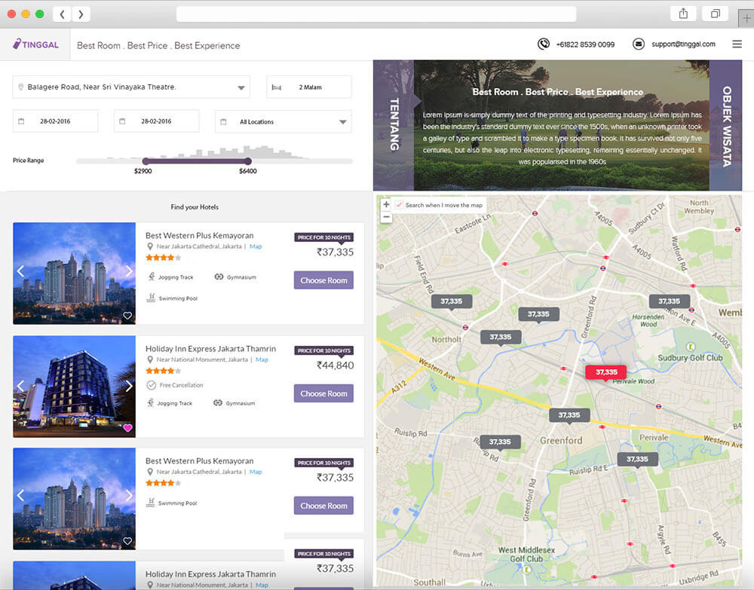Zoom out of the map with the minus button
This screenshot has width=754, height=590.
coord(386,217)
